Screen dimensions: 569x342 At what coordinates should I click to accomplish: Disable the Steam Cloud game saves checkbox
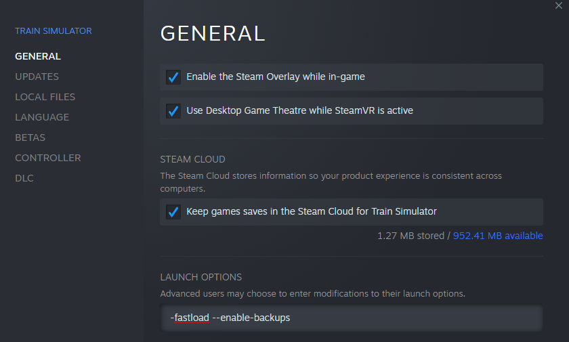pos(173,212)
